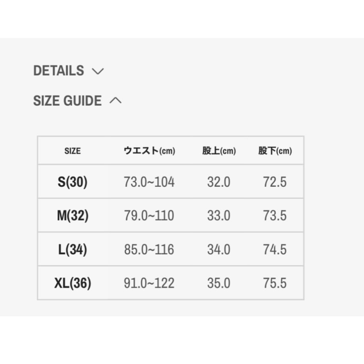Image resolution: width=364 pixels, height=364 pixels.
Task: Click the 股下(cm) column header
Action: click(275, 151)
